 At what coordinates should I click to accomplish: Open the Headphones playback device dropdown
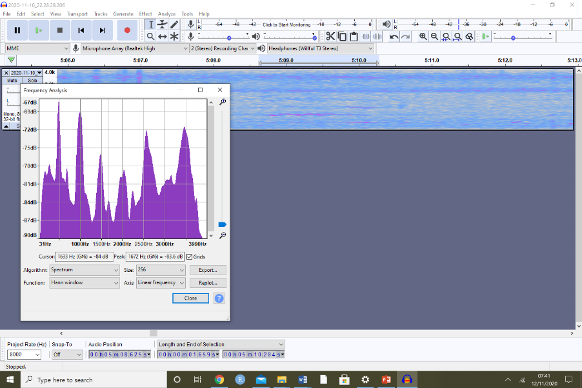[x=320, y=48]
